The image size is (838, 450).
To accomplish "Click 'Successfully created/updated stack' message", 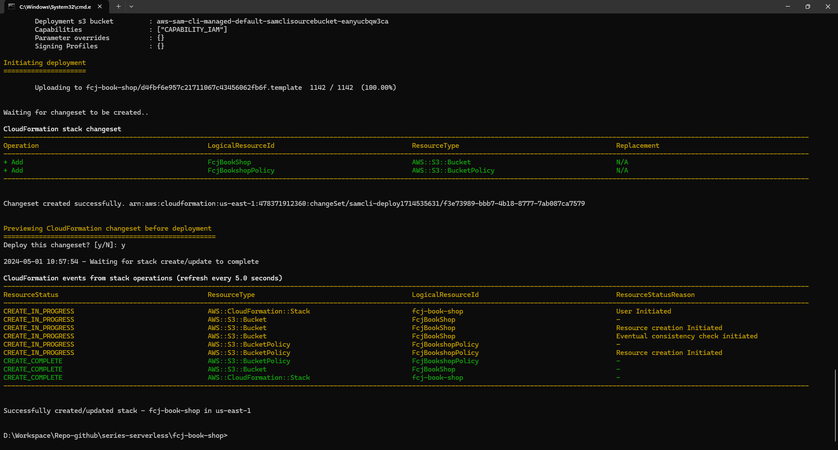I will (127, 411).
